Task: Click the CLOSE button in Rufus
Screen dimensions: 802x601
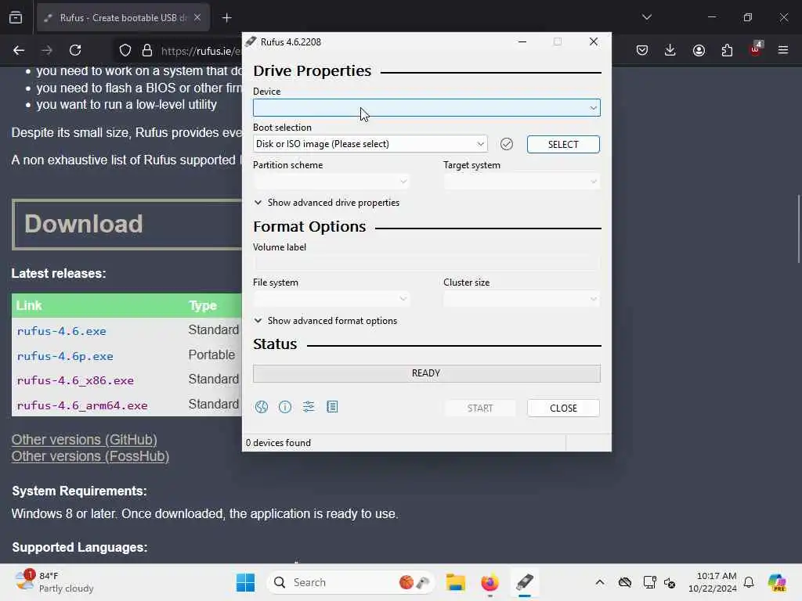Action: point(563,408)
